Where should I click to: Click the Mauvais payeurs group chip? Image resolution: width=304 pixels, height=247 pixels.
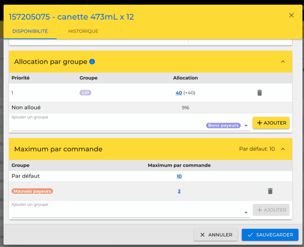click(x=32, y=191)
